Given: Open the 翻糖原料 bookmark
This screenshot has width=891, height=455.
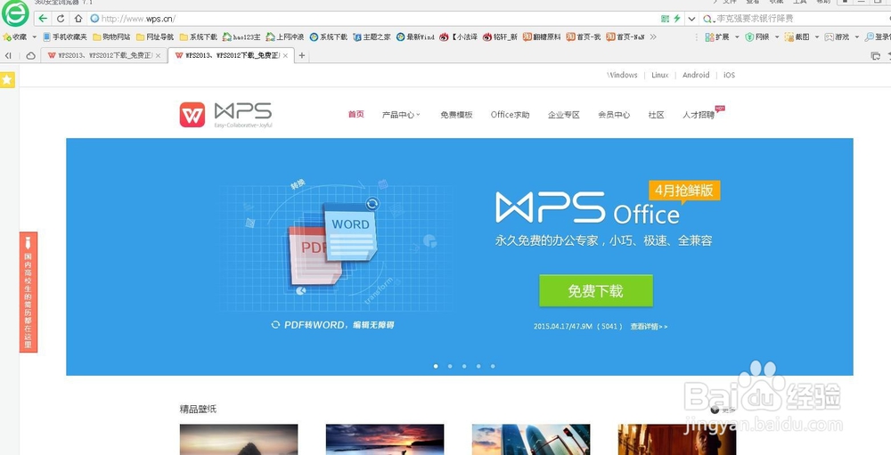Looking at the screenshot, I should pyautogui.click(x=542, y=37).
